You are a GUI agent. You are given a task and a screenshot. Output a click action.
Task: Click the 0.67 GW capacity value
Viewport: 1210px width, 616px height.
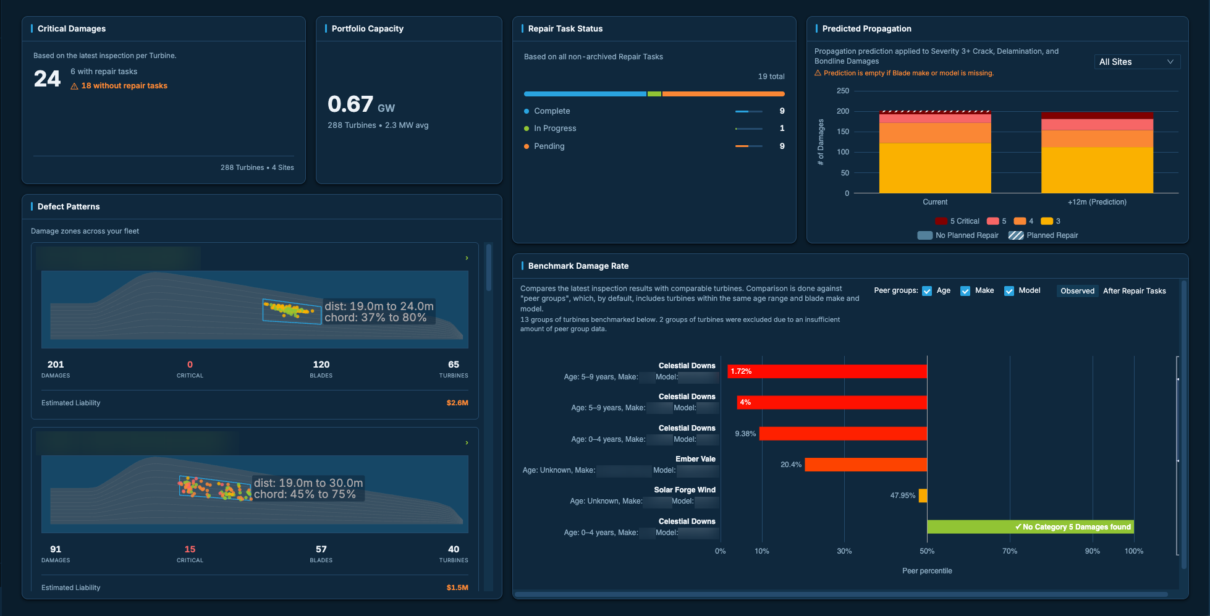(x=362, y=104)
